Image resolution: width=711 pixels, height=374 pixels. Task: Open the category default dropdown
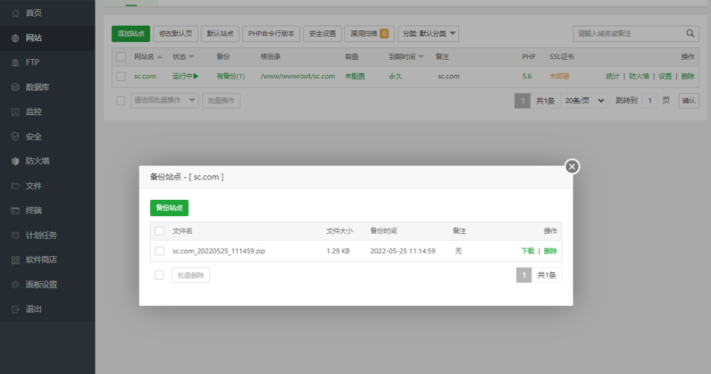[428, 34]
